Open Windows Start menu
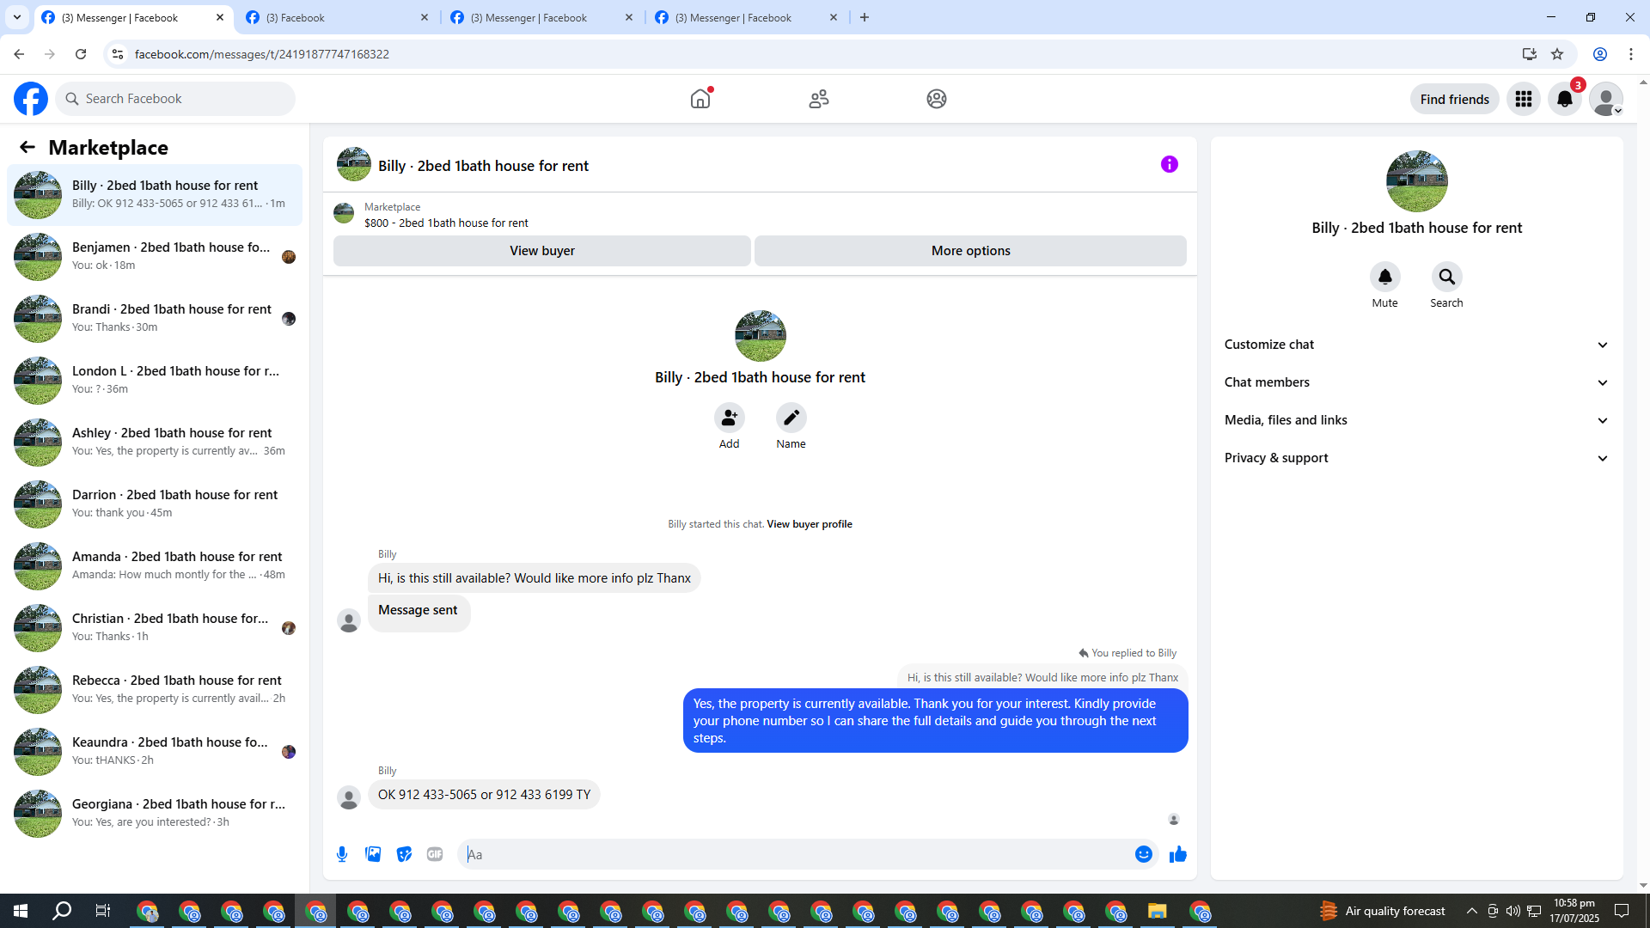This screenshot has height=928, width=1650. click(x=21, y=911)
